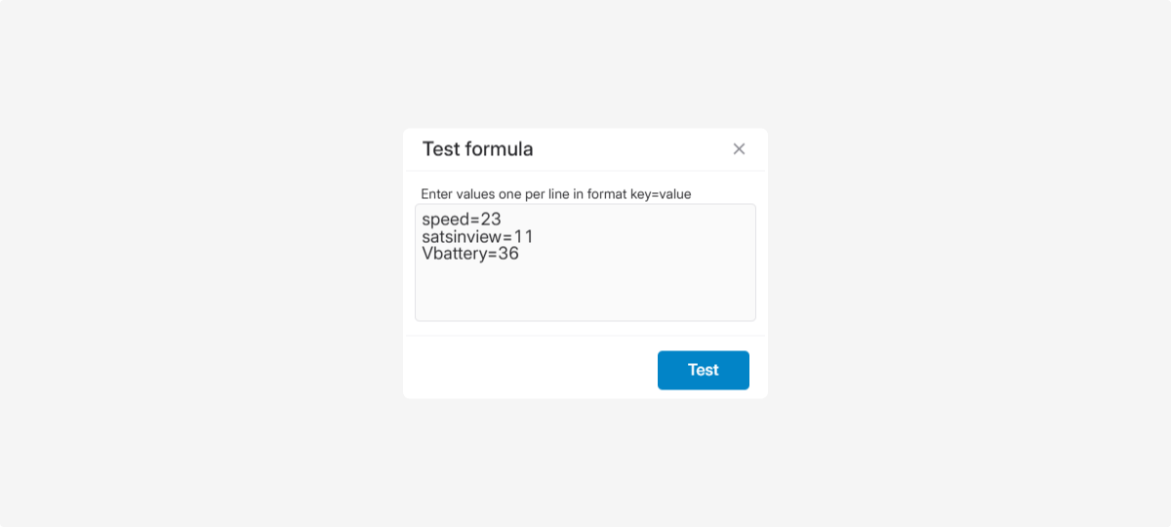Screen dimensions: 1171x527
Task: Place cursor on the speed=23 line
Action: pyautogui.click(x=462, y=220)
